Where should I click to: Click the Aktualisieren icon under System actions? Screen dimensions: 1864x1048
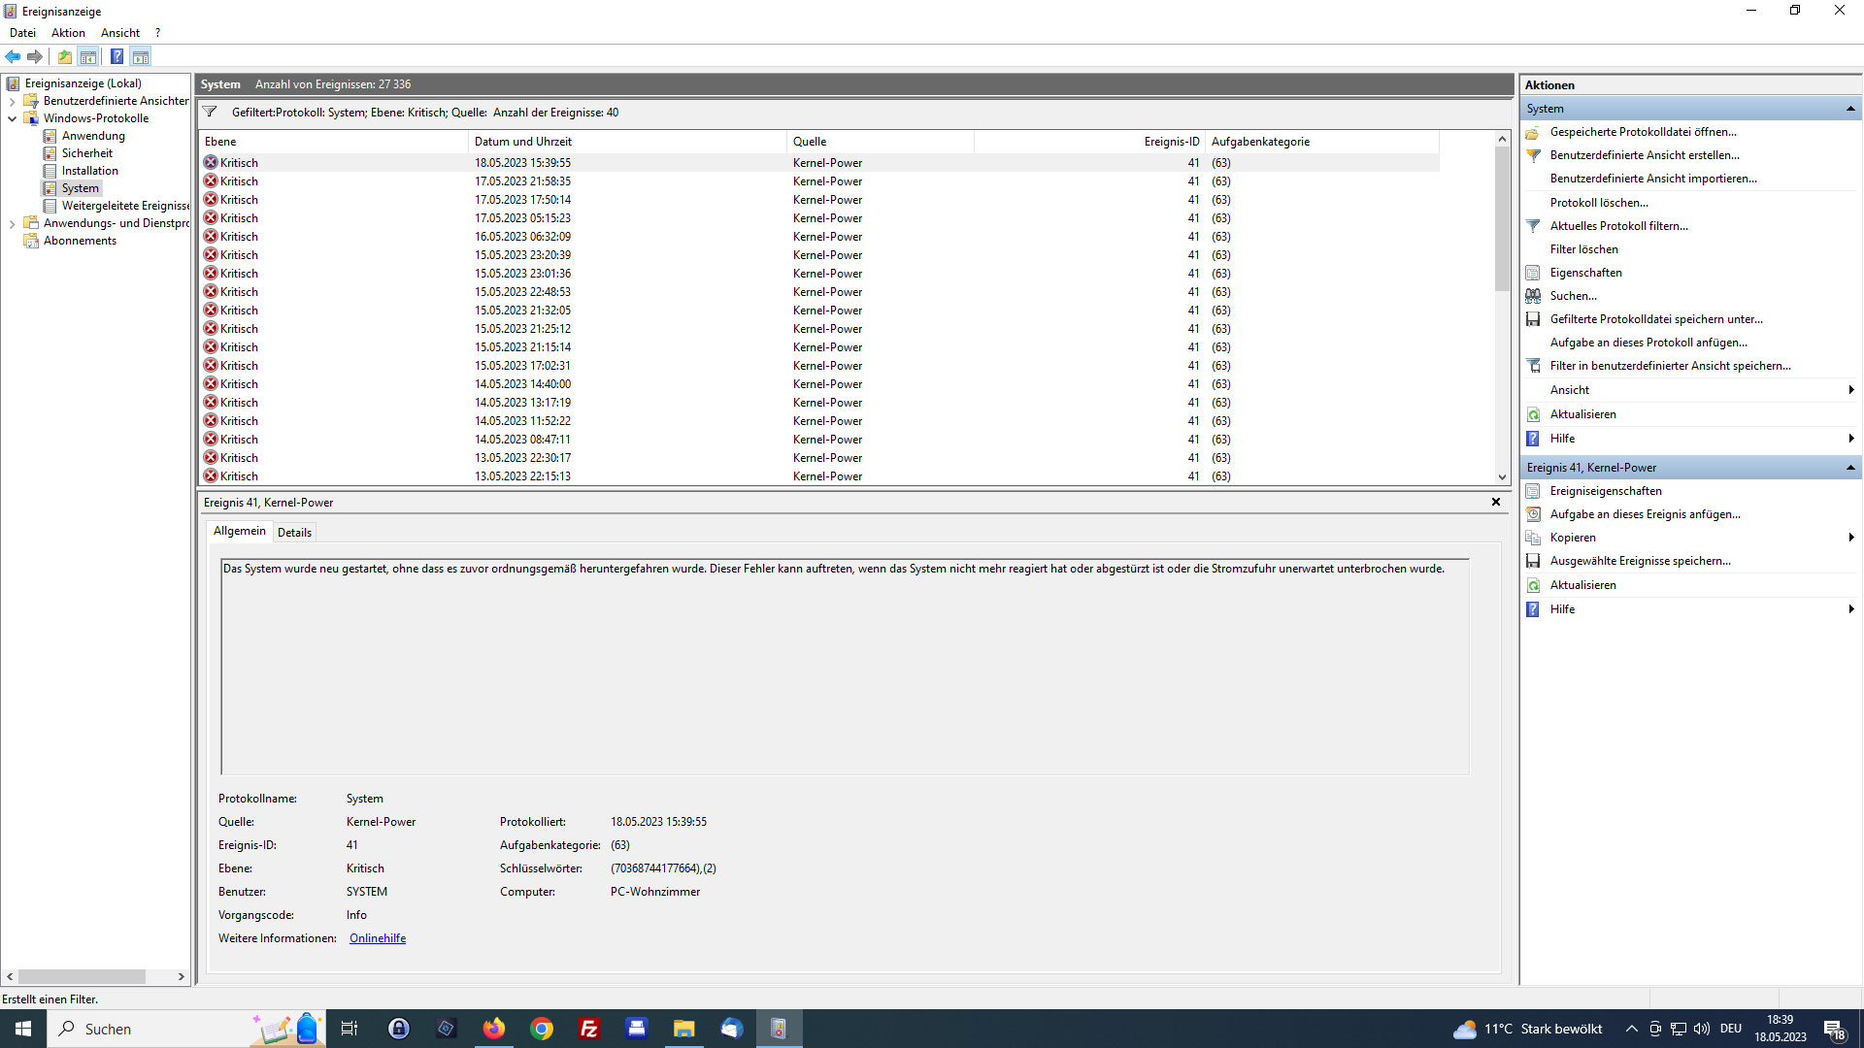(x=1533, y=414)
